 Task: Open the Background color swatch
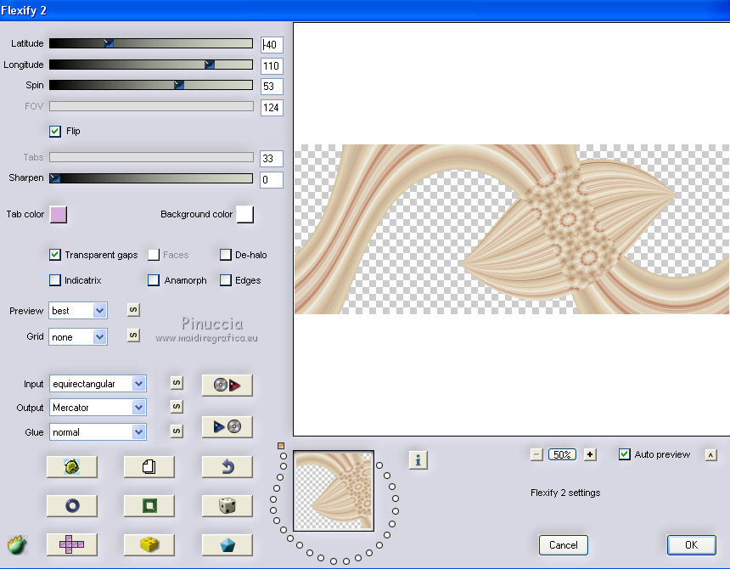244,215
